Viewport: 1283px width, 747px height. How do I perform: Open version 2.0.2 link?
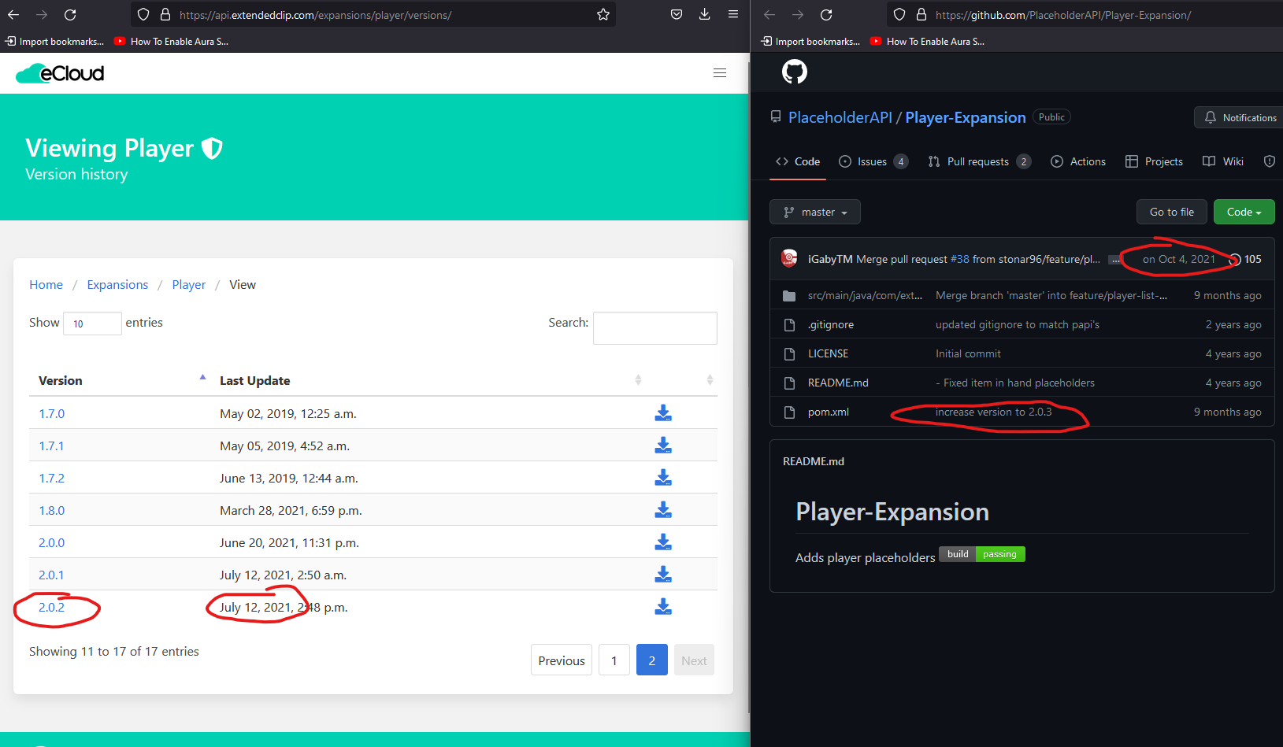52,608
